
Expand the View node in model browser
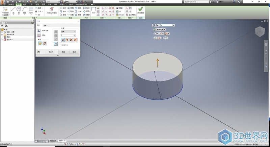pos(2,32)
